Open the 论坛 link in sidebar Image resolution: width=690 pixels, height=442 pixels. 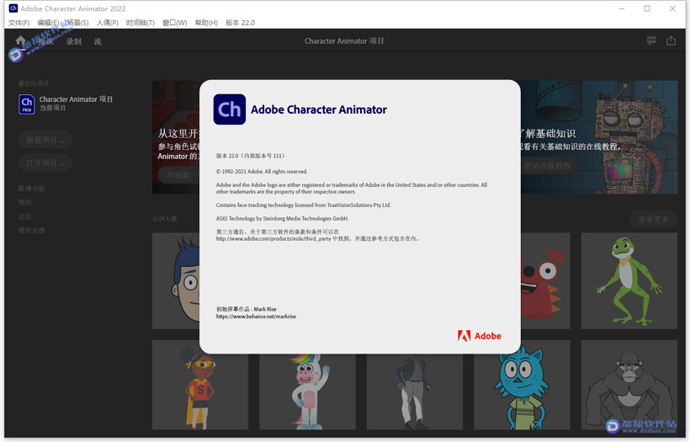click(25, 216)
